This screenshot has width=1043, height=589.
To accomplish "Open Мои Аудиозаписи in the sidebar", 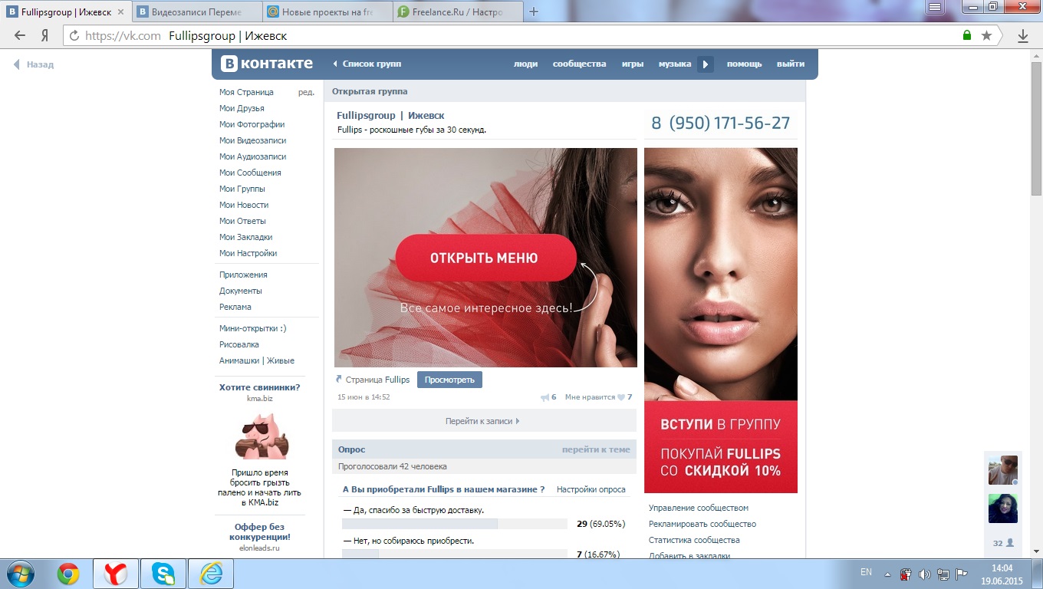I will click(x=252, y=156).
